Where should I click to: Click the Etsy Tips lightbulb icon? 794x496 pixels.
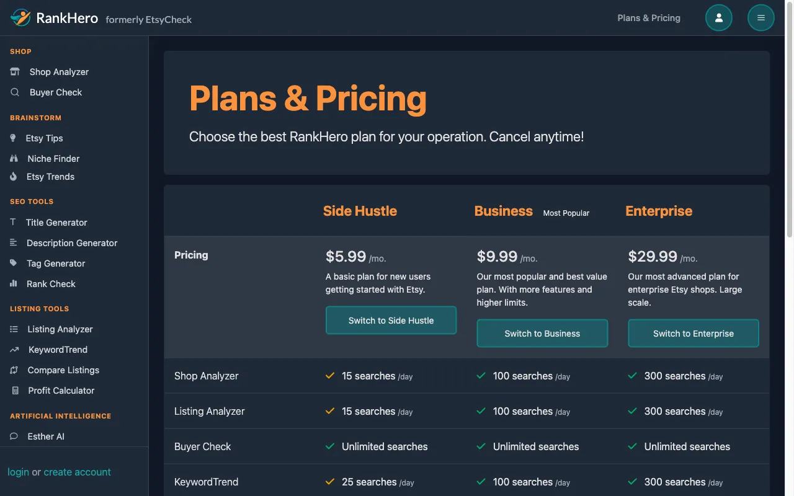tap(13, 138)
